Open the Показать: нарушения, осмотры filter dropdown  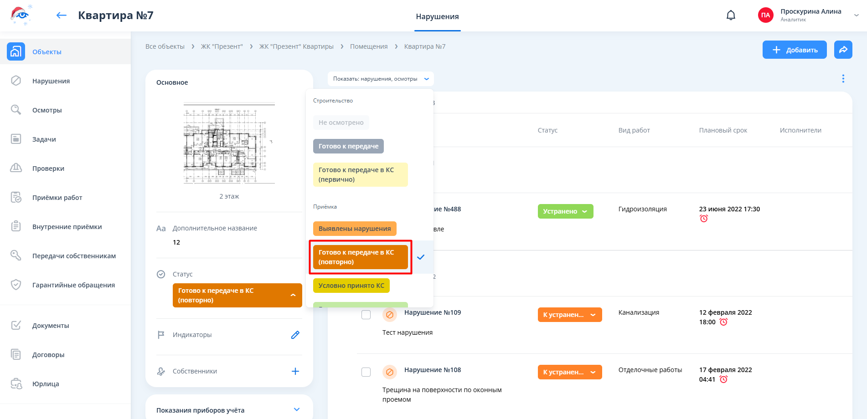tap(381, 79)
